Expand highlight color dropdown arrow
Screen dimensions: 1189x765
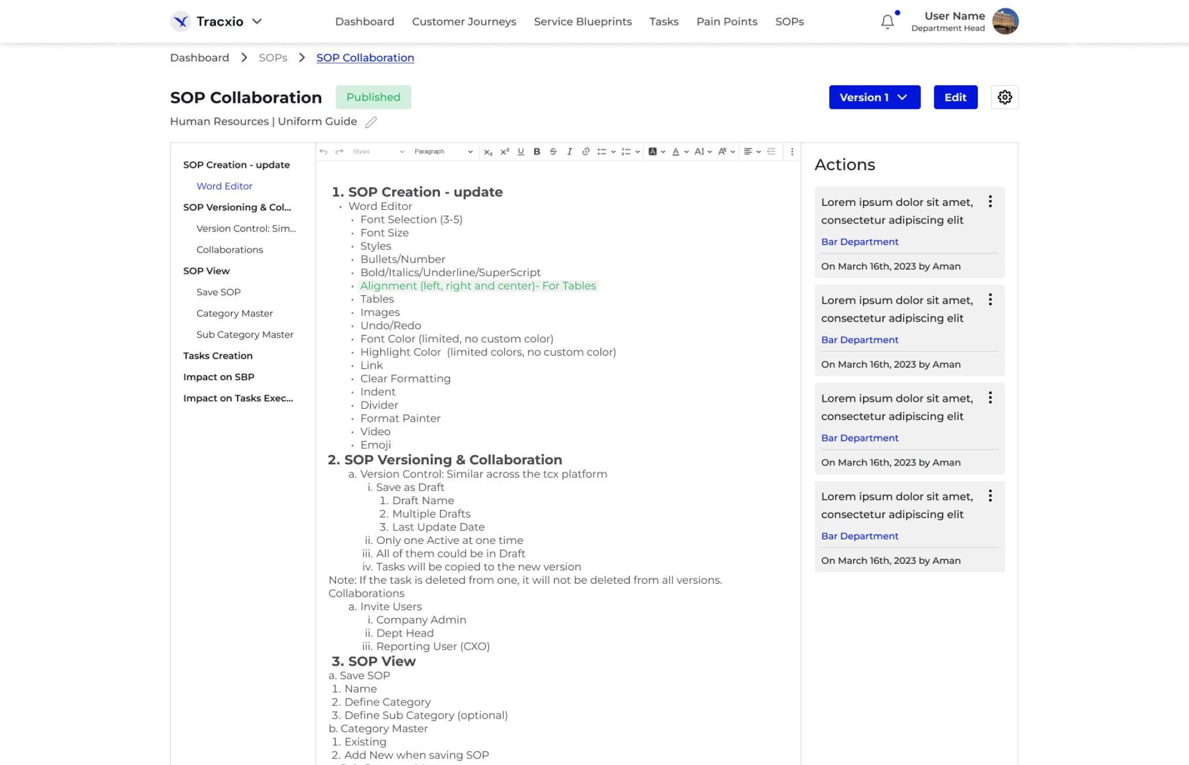[x=663, y=152]
